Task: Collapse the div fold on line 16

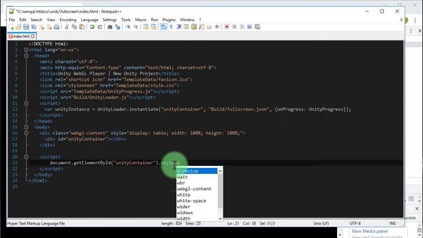Action: [26, 133]
